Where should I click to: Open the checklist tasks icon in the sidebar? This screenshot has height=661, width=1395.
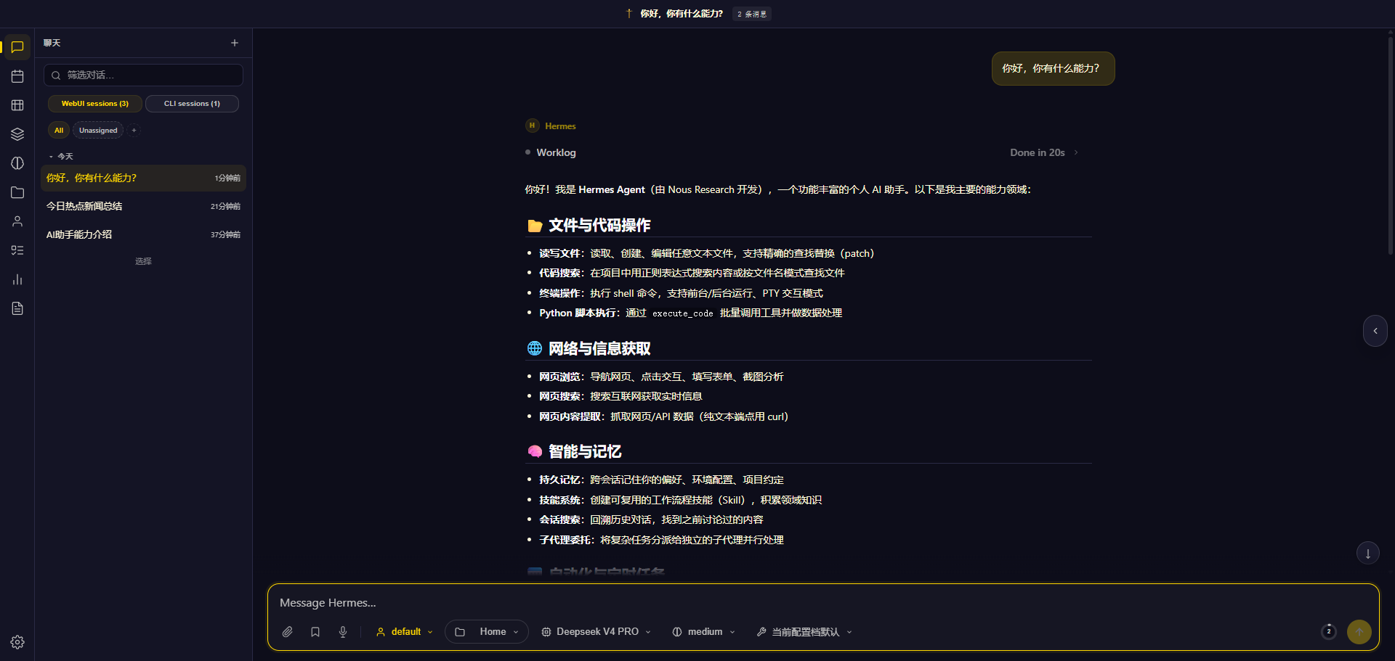(x=17, y=250)
